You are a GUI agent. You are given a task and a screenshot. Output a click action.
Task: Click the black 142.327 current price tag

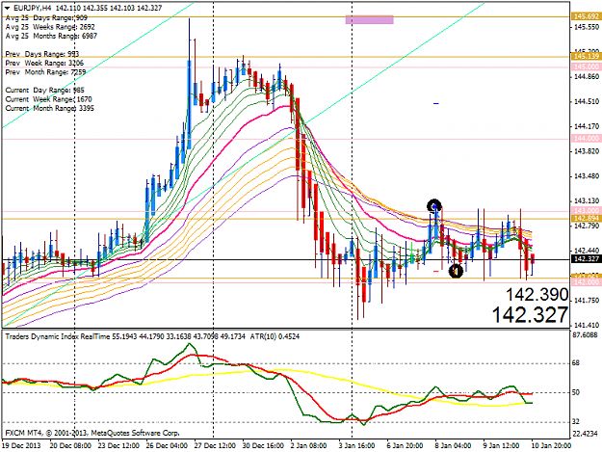[x=586, y=259]
